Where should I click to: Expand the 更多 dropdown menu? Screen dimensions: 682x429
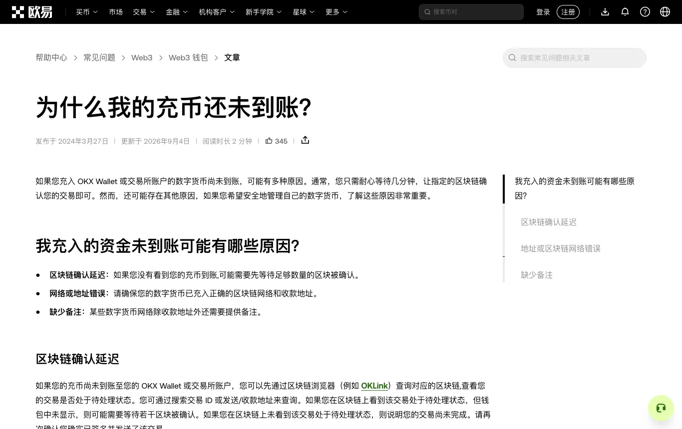[x=337, y=12]
